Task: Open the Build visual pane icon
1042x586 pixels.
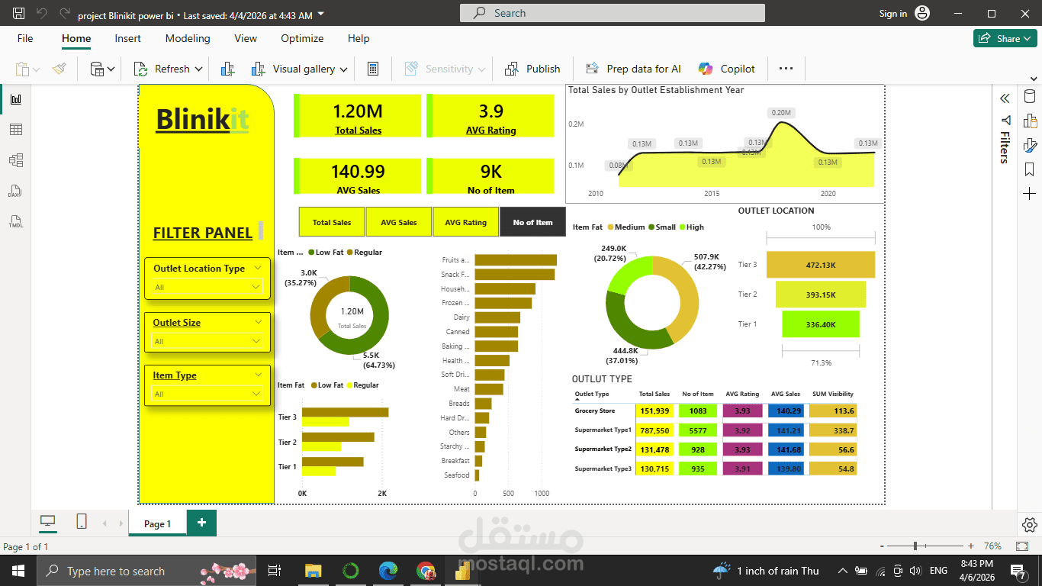Action: coord(1030,121)
